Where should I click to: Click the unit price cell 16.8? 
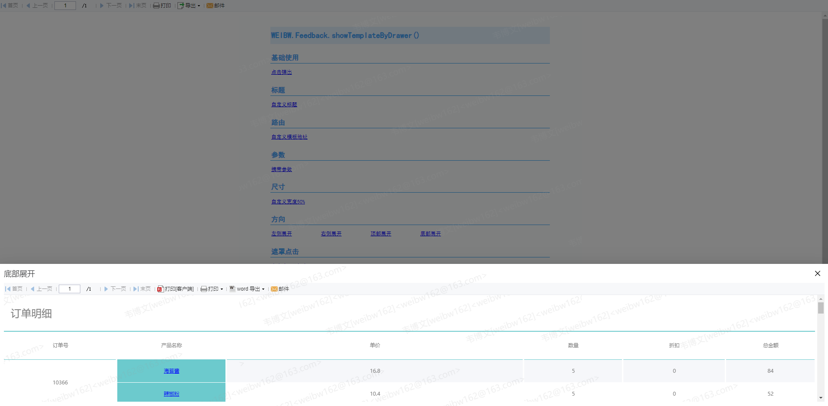click(x=375, y=371)
